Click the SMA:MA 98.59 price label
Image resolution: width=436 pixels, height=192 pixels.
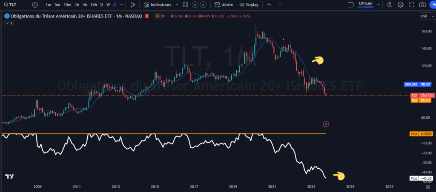point(418,84)
